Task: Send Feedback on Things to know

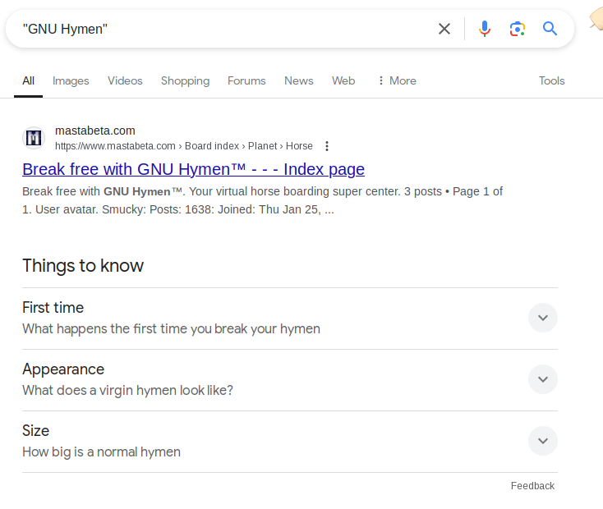Action: [x=532, y=486]
